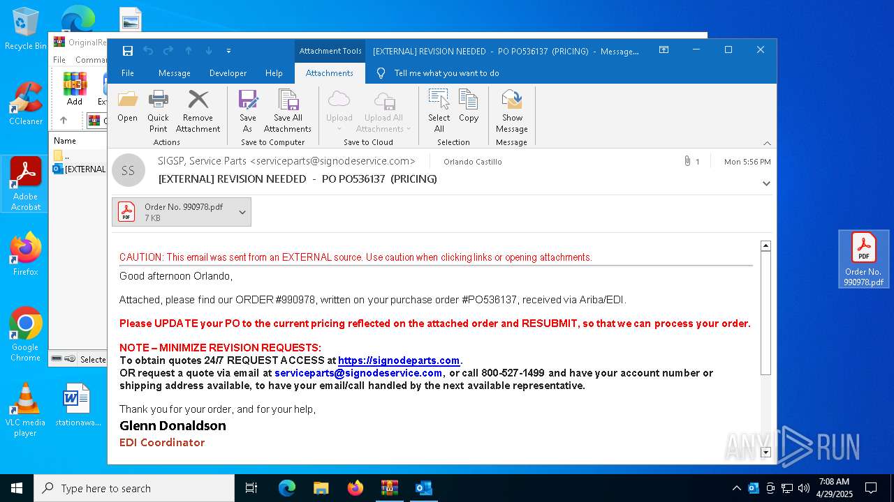Open Task View on taskbar
The height and width of the screenshot is (502, 894).
coord(251,488)
